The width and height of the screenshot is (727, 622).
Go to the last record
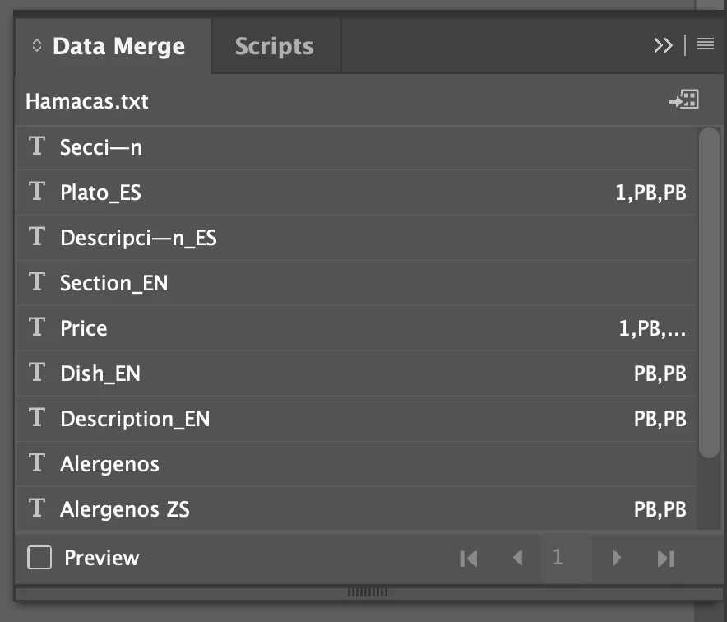(x=666, y=559)
